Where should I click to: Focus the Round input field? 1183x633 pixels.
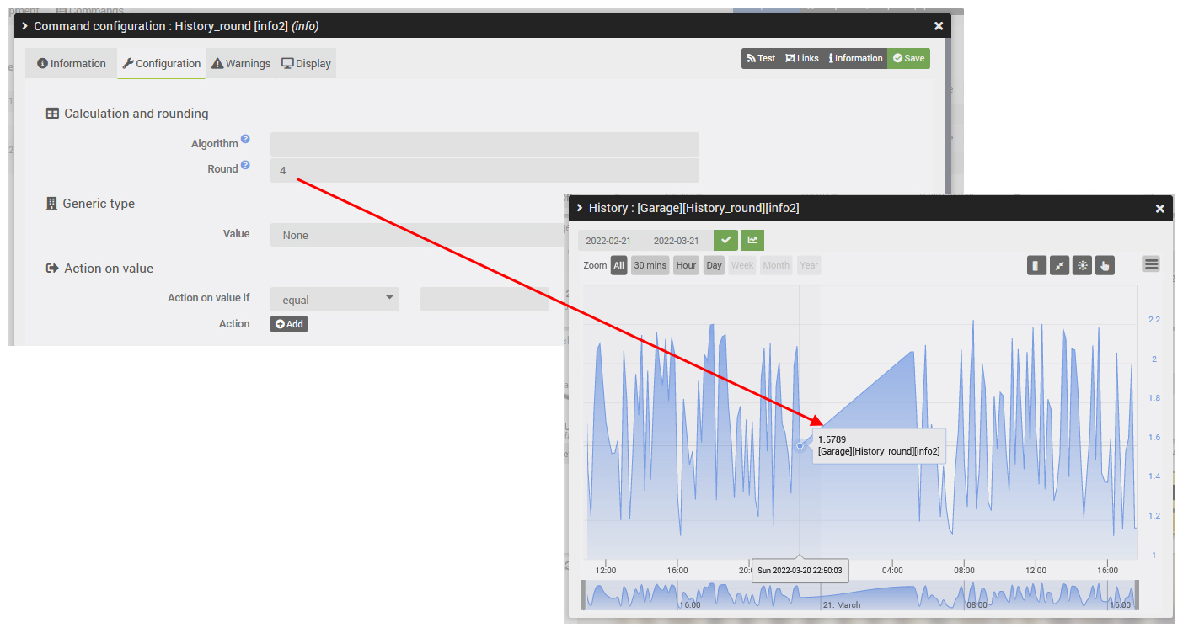point(484,170)
